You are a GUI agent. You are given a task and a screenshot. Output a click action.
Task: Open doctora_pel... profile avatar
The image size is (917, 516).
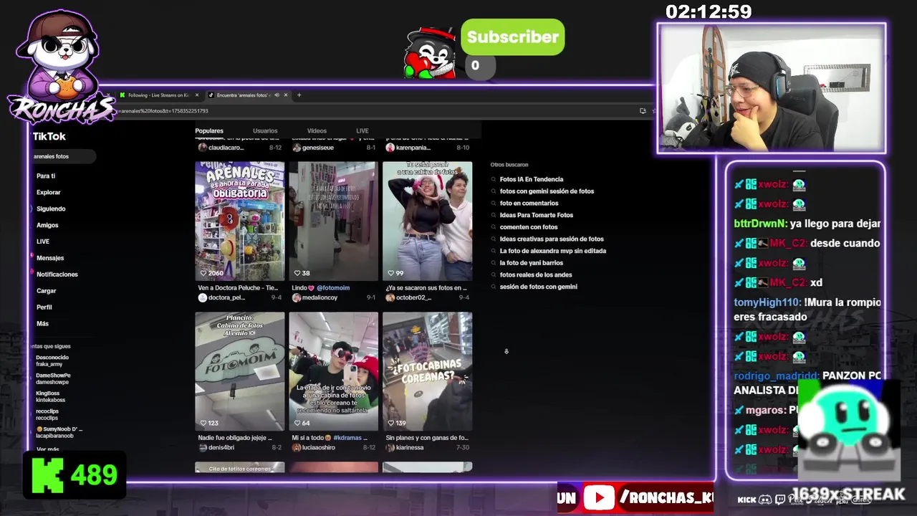203,297
